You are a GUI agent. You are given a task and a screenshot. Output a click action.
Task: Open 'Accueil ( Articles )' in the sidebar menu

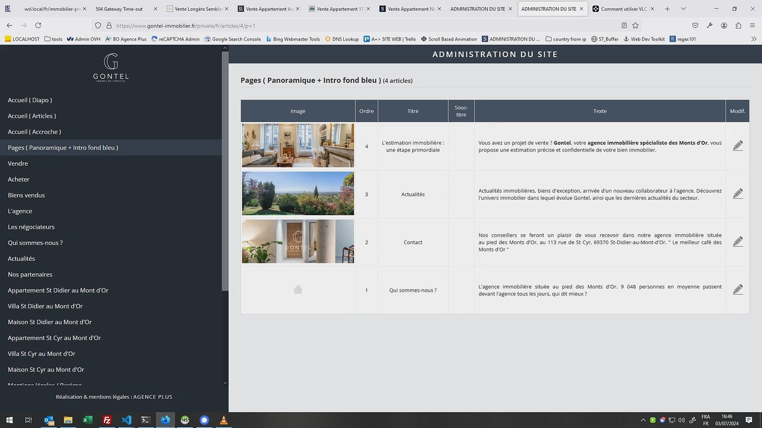click(32, 116)
